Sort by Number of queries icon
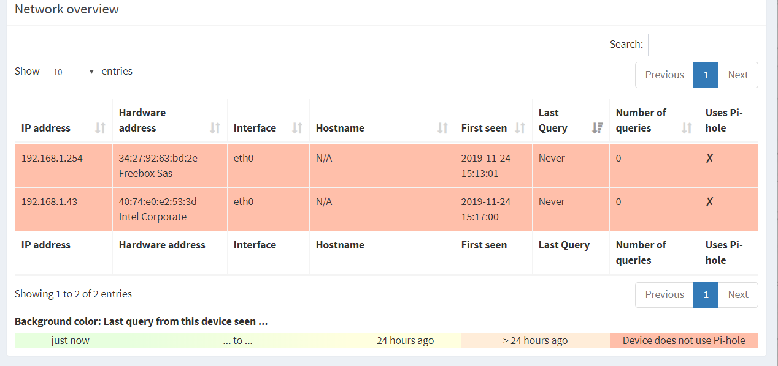Image resolution: width=778 pixels, height=366 pixels. (687, 128)
